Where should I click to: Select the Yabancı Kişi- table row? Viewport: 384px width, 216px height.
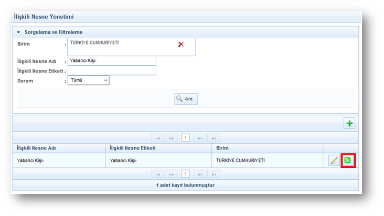[157, 160]
